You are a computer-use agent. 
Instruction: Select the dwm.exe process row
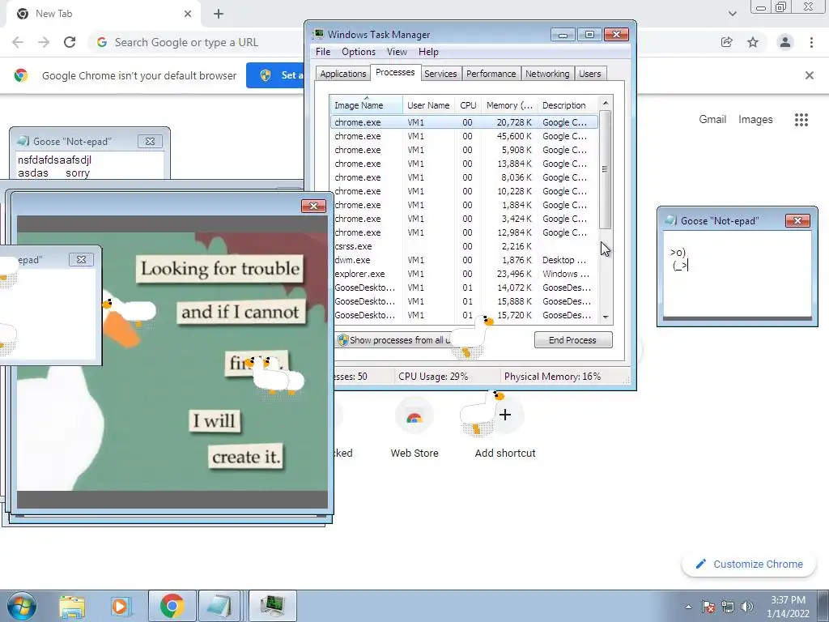pyautogui.click(x=464, y=260)
